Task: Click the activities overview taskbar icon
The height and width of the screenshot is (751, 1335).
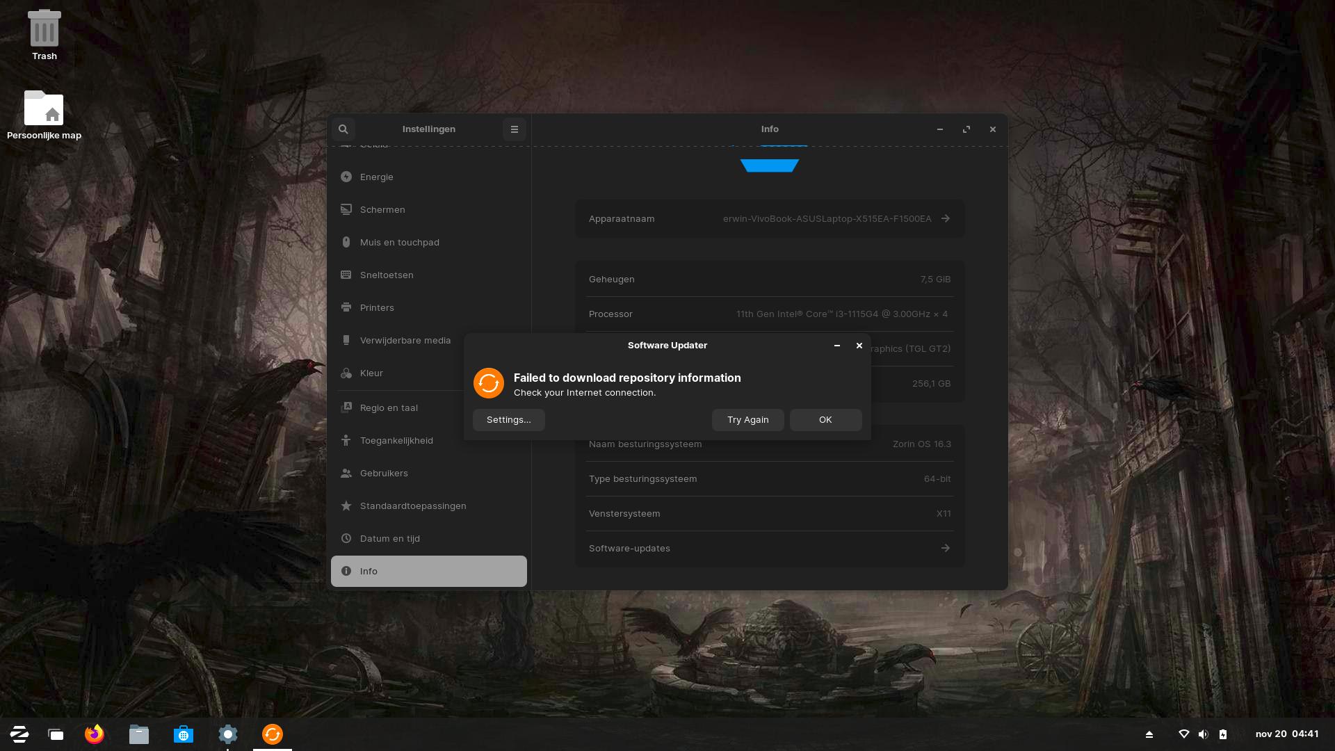Action: point(56,734)
